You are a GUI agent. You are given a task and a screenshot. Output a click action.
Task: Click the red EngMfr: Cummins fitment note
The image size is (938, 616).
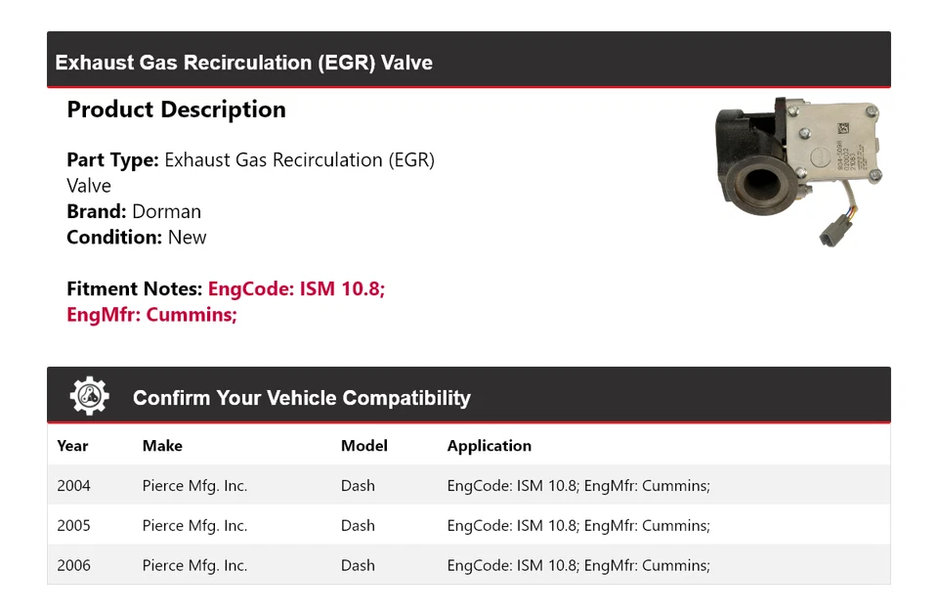pos(151,315)
